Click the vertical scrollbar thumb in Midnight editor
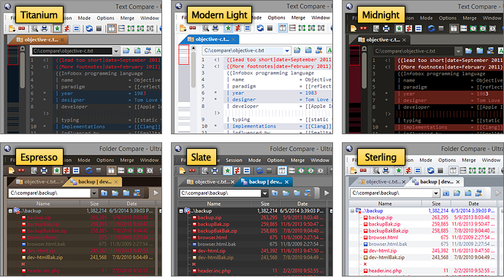Viewport: 504px width, 278px height. 364,71
